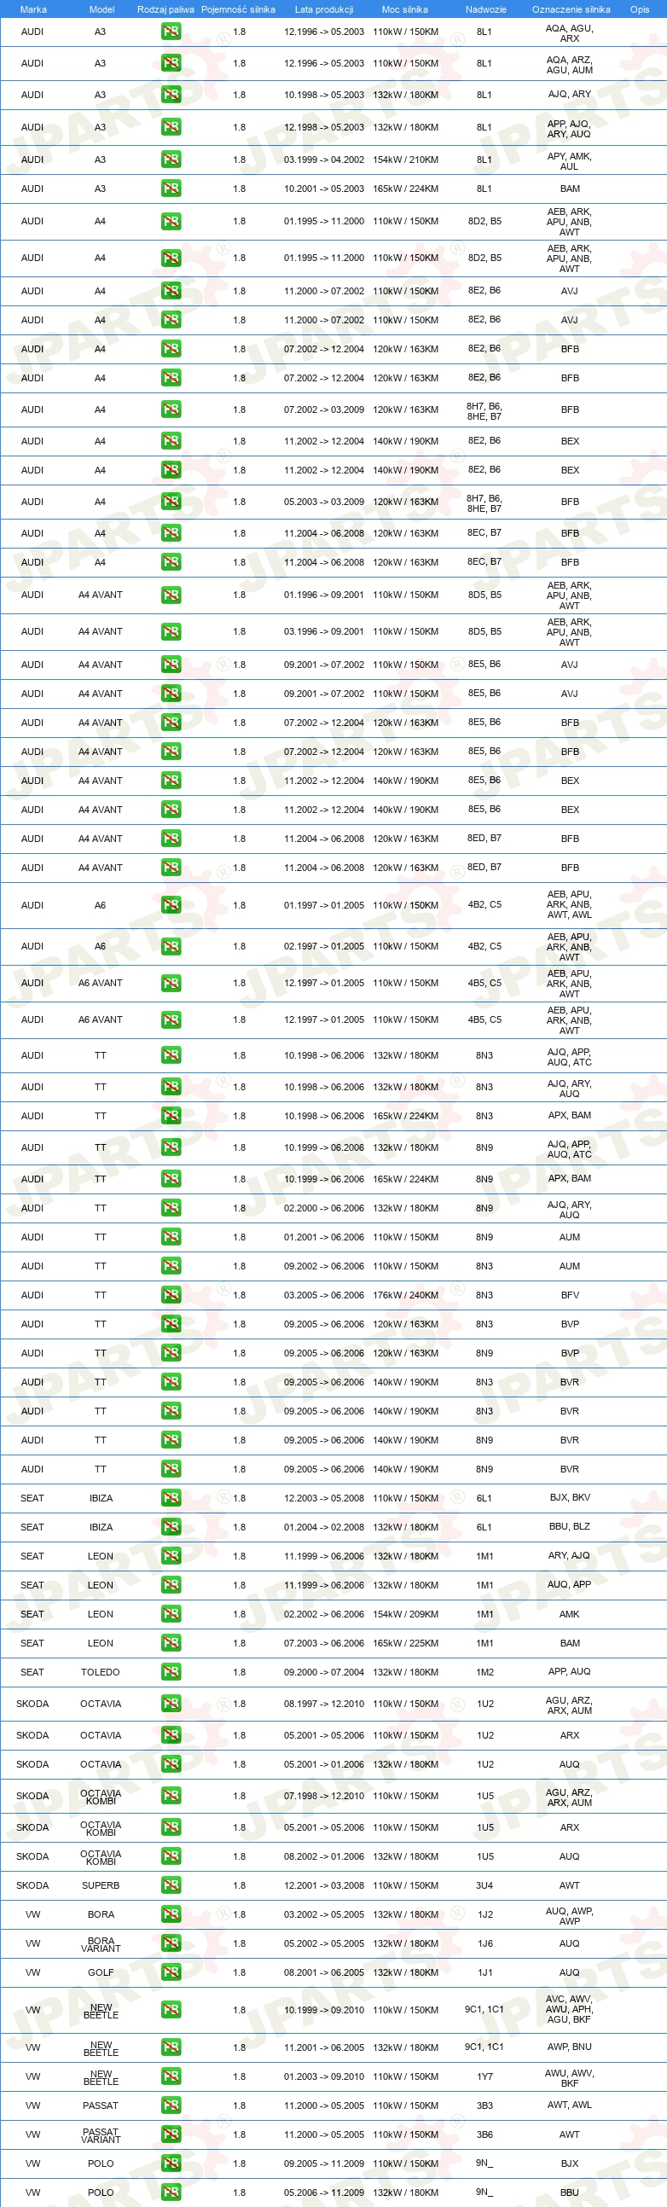Select the '12.2001 -> 03.2008' production years cell

point(323,1885)
